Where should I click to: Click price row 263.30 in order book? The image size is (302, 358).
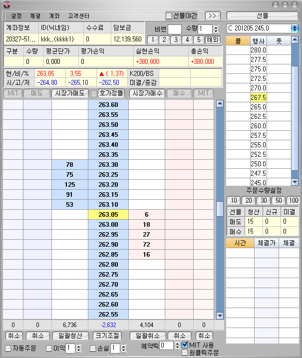point(108,165)
